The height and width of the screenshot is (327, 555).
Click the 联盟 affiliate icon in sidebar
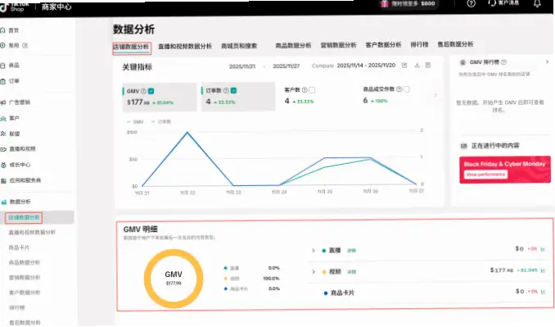pos(2,134)
